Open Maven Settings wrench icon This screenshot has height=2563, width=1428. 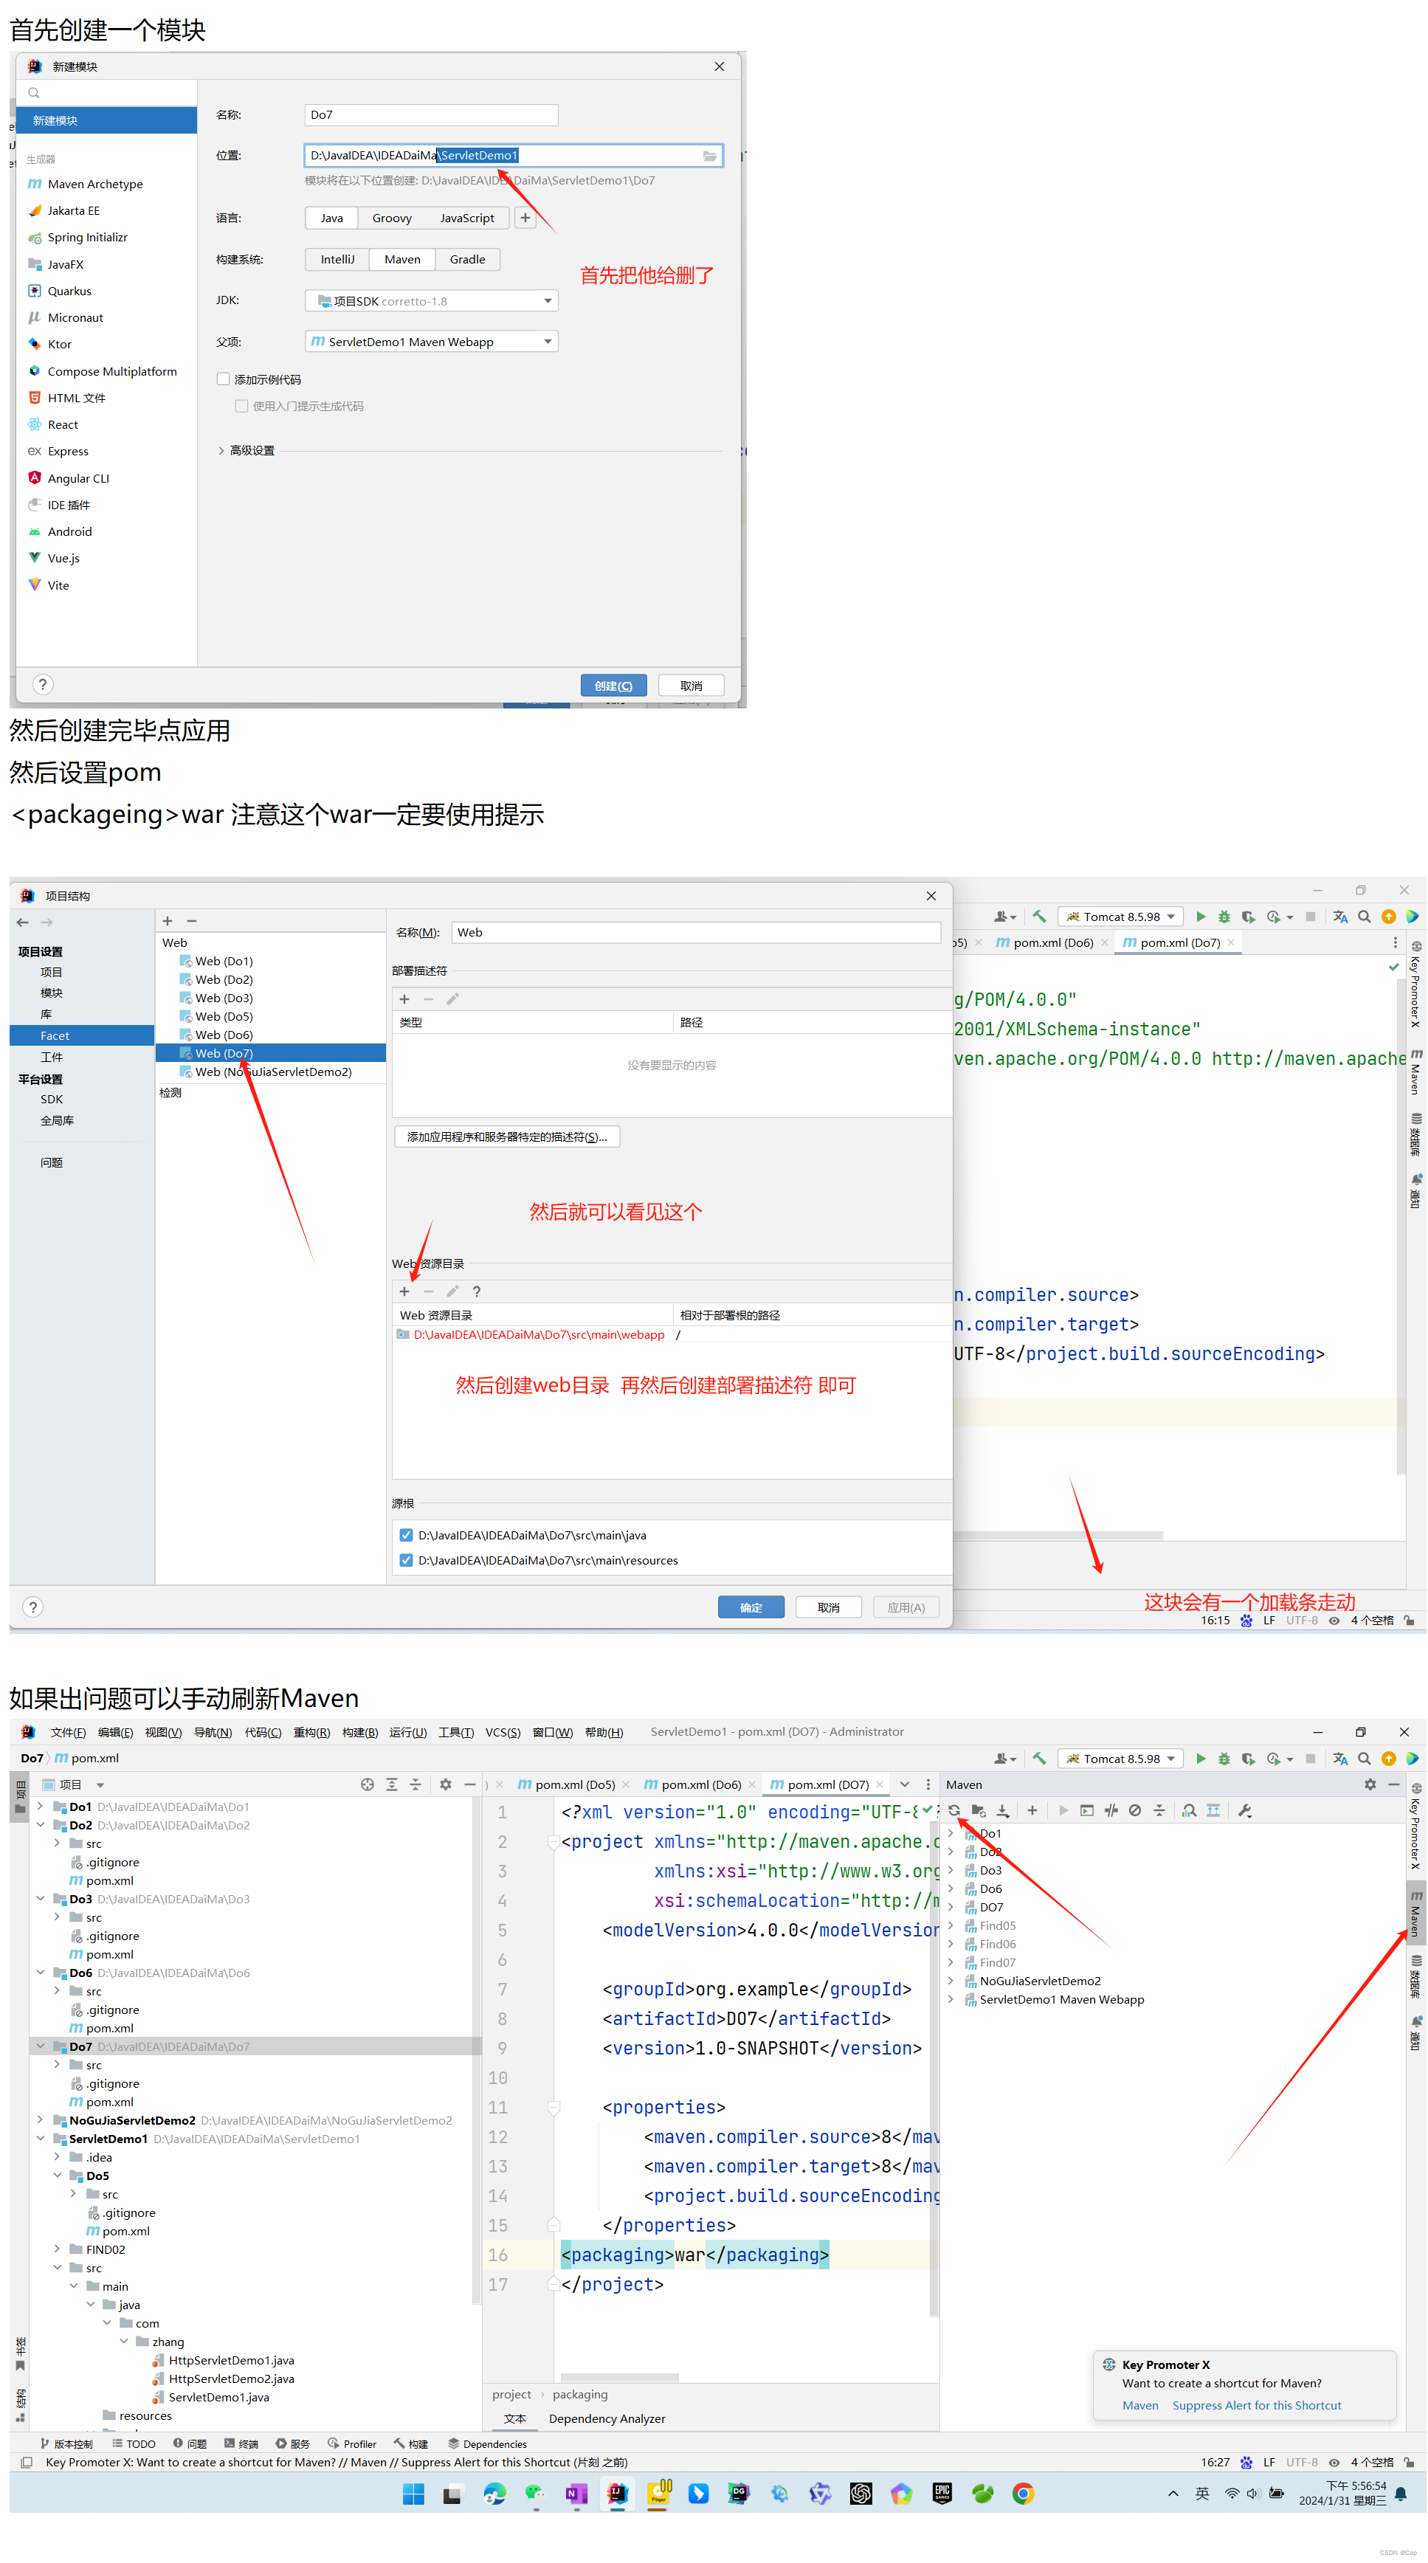1244,1811
